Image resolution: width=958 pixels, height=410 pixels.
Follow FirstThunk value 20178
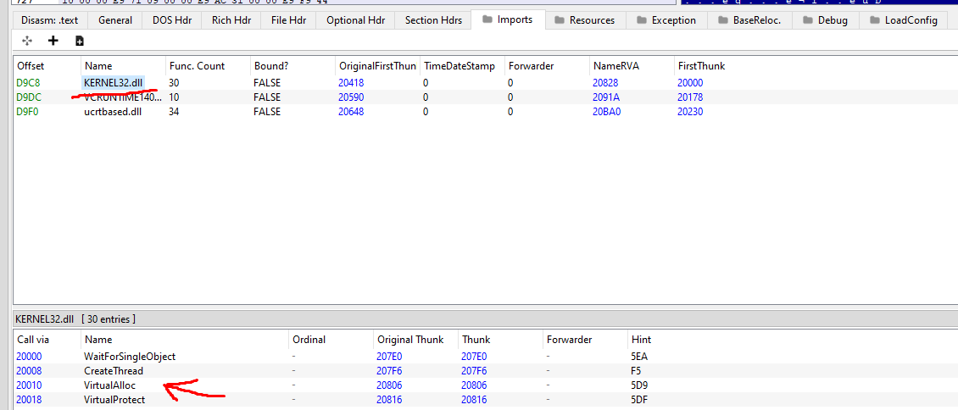[x=690, y=97]
